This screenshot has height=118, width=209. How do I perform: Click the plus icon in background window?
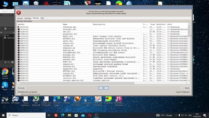coord(5,62)
